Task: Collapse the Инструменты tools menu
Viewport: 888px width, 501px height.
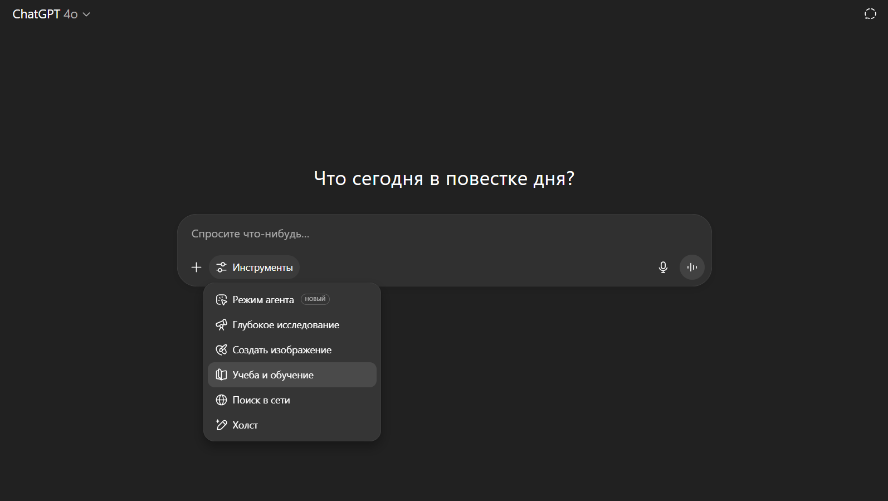Action: click(x=255, y=267)
